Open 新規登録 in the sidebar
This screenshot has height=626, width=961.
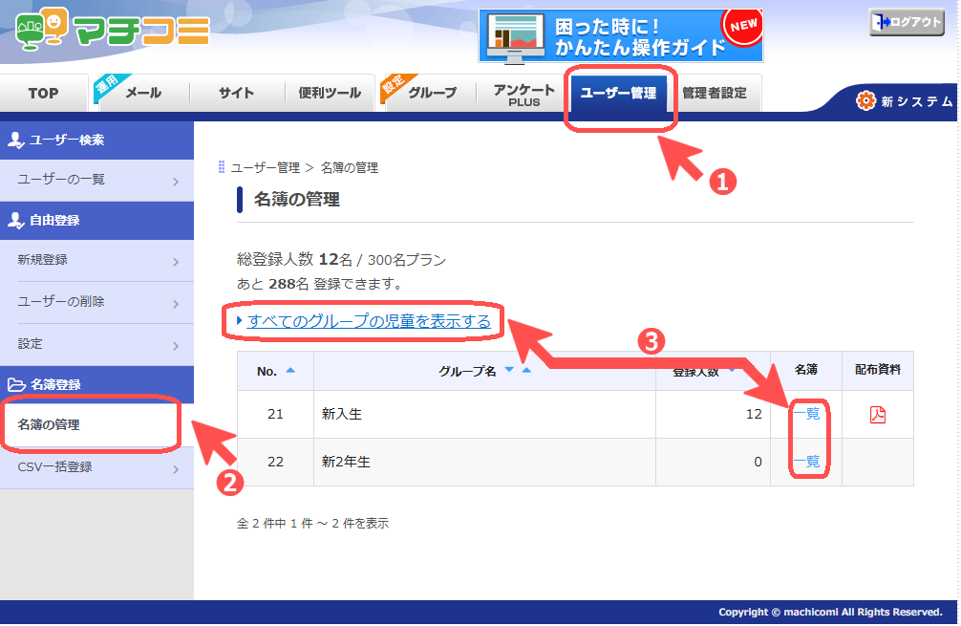[x=96, y=261]
